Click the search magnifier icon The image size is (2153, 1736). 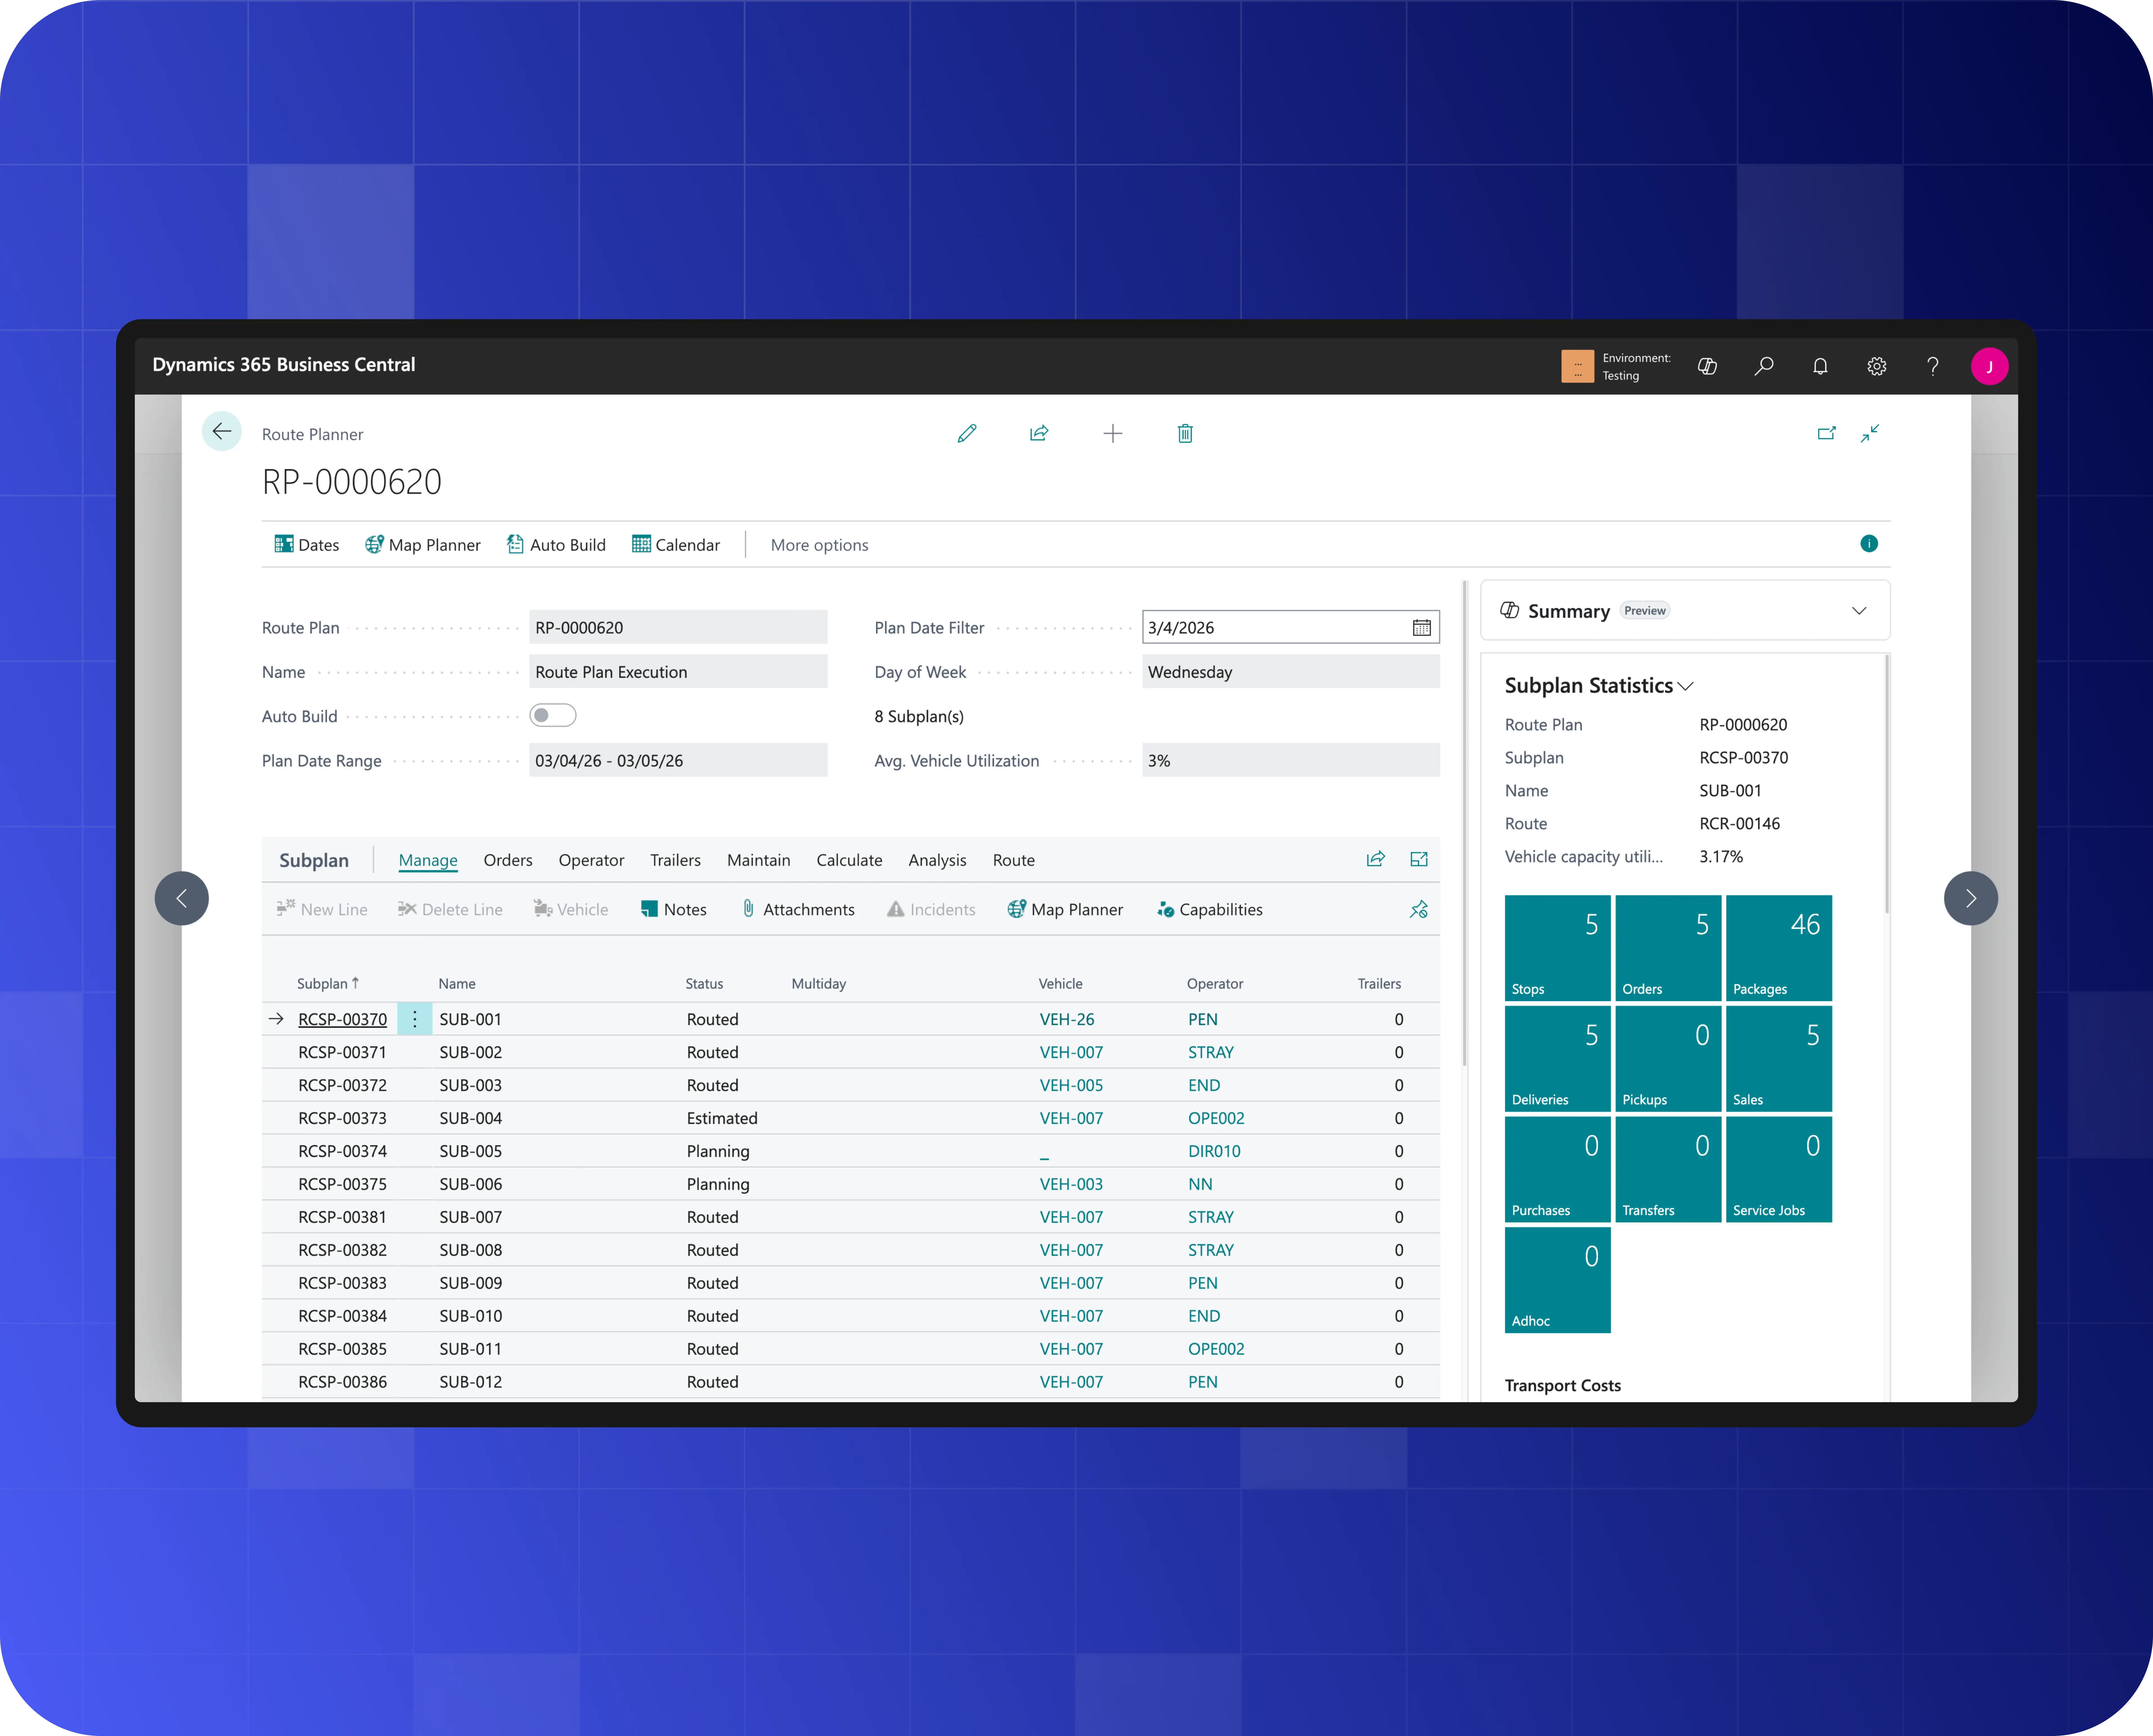pyautogui.click(x=1764, y=366)
